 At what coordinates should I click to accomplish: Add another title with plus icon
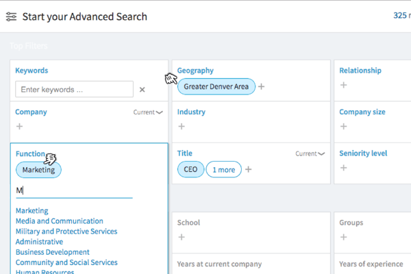click(249, 169)
